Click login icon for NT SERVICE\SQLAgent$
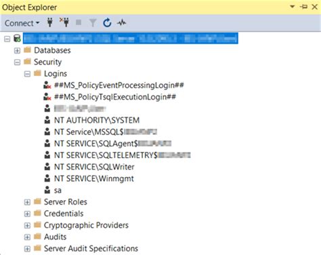The width and height of the screenshot is (321, 255). [47, 144]
